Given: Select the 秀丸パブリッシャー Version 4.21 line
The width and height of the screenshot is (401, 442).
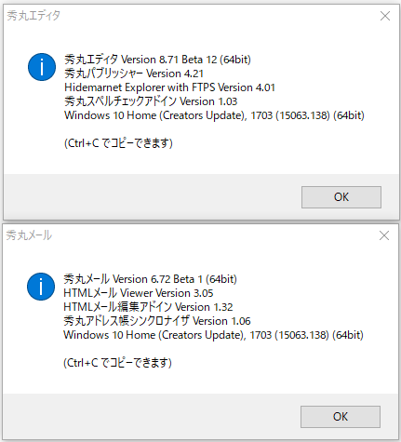Looking at the screenshot, I should point(134,74).
